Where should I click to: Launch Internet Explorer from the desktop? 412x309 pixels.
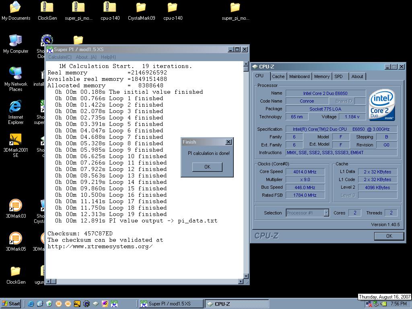click(16, 112)
